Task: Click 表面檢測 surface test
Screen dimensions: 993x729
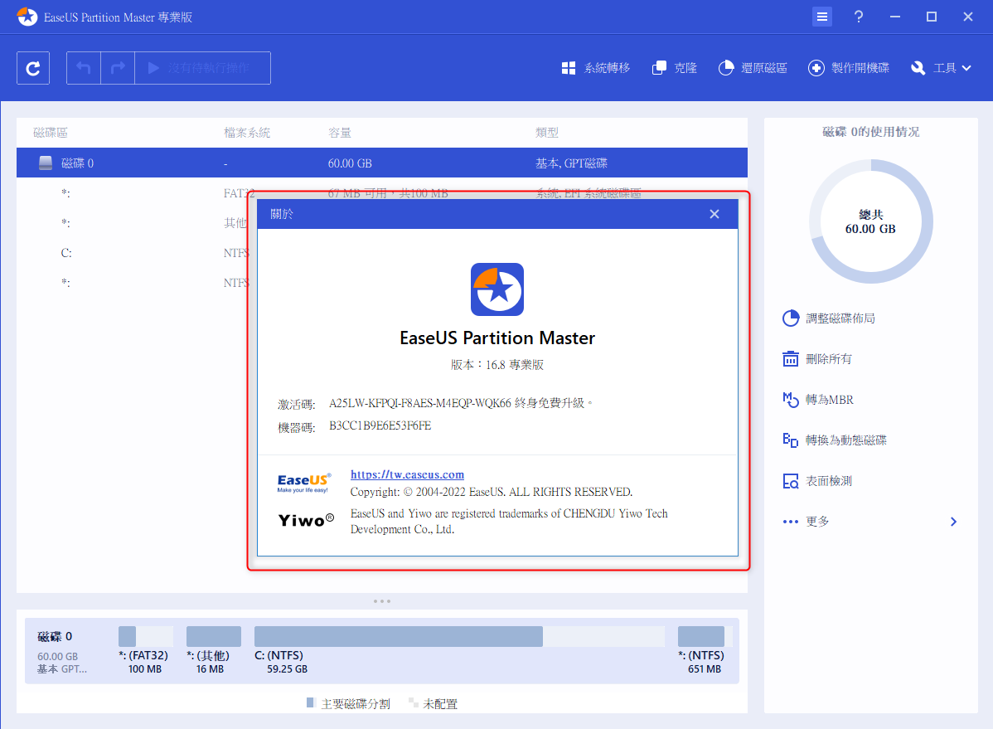Action: coord(817,481)
